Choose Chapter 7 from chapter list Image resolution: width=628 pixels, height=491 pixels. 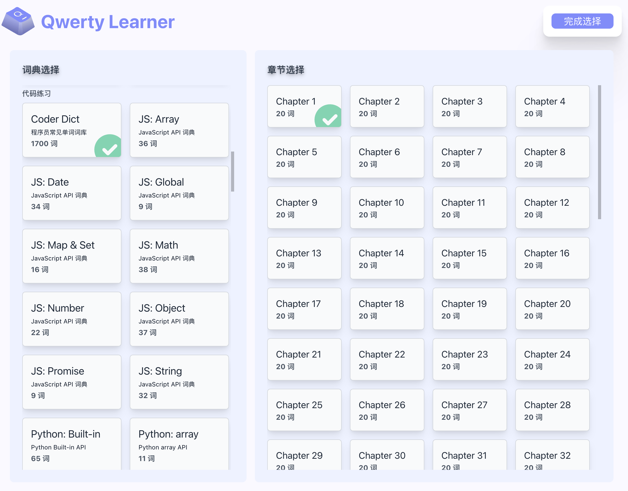click(469, 157)
